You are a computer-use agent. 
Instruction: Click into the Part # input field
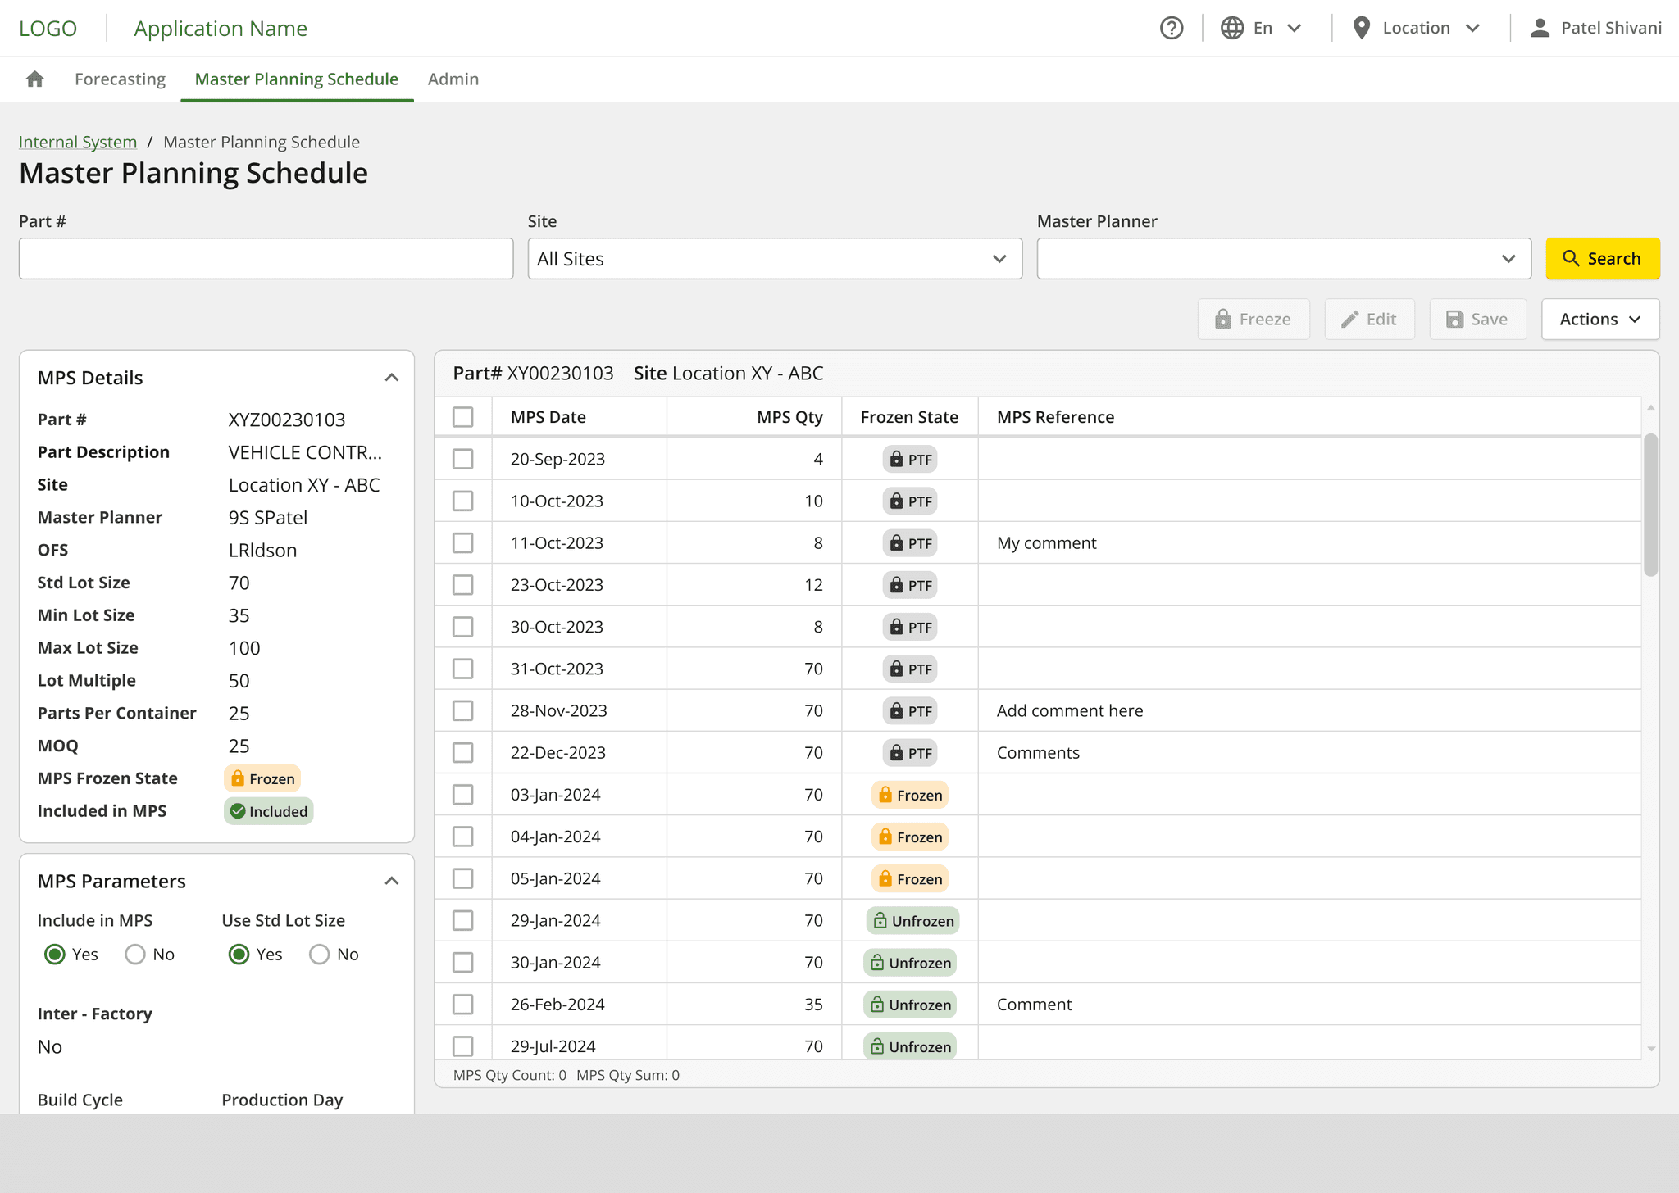coord(266,259)
